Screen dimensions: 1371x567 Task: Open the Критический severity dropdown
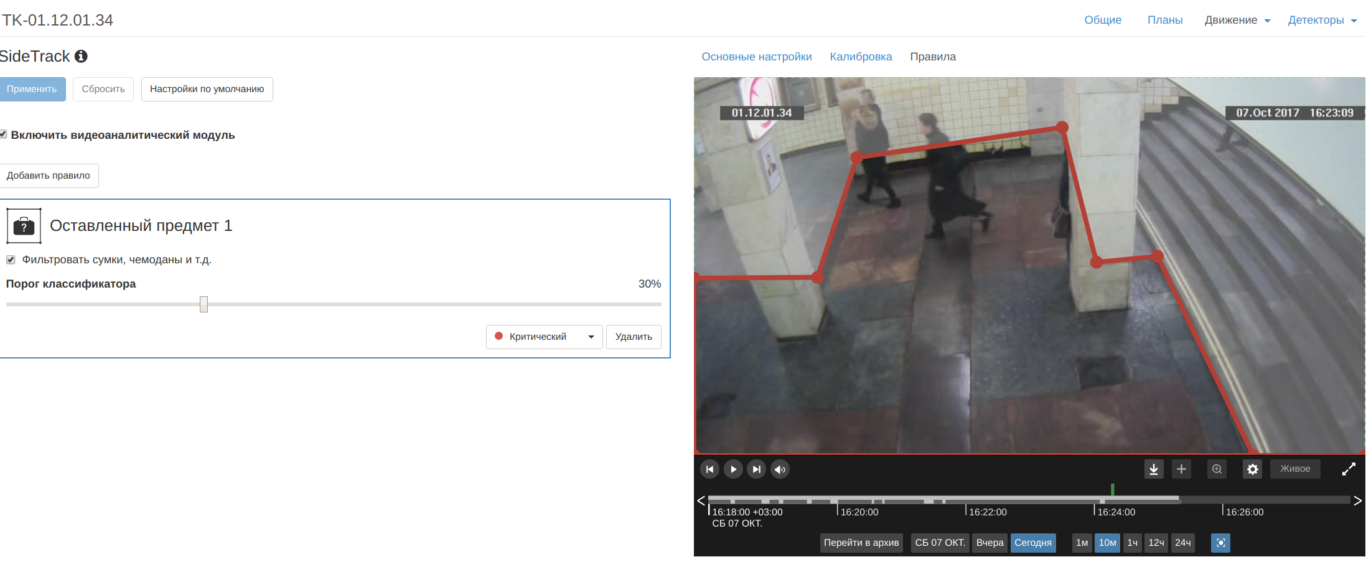coord(544,337)
